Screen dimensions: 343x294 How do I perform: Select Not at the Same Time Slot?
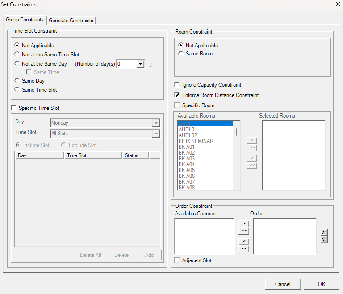[17, 55]
